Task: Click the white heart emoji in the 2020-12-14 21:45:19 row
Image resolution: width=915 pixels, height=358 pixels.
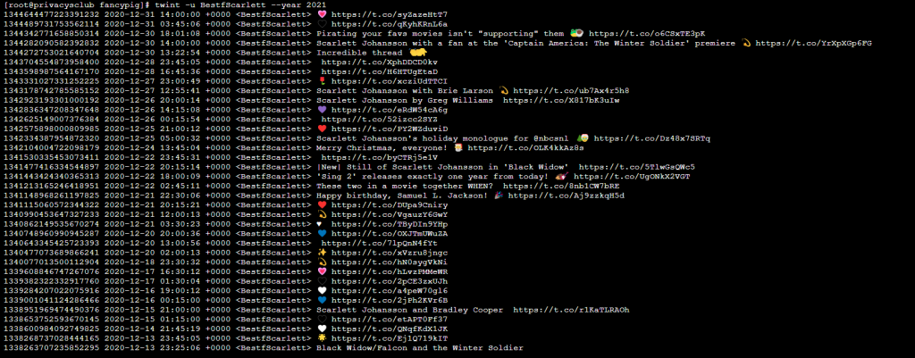Action: tap(322, 329)
